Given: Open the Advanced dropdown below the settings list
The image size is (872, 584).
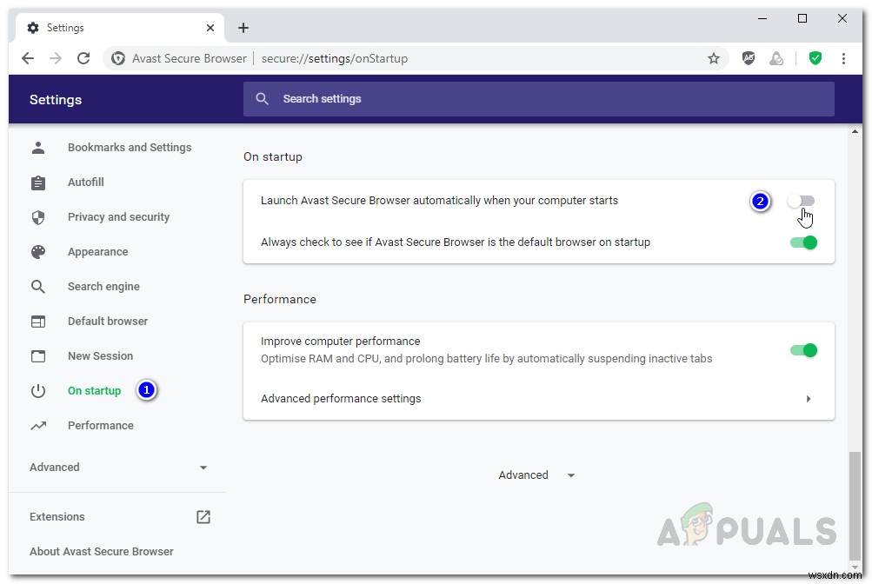Looking at the screenshot, I should click(x=536, y=474).
